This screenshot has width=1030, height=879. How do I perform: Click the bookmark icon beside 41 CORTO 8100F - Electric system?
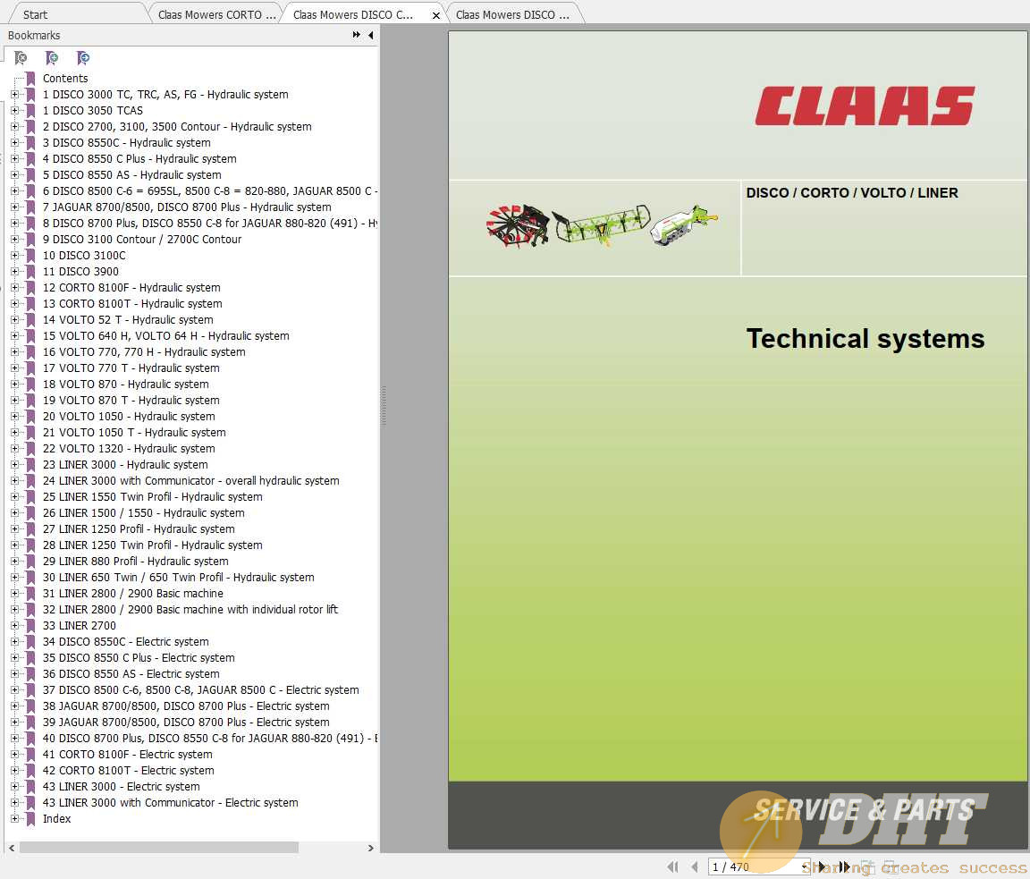pyautogui.click(x=30, y=754)
